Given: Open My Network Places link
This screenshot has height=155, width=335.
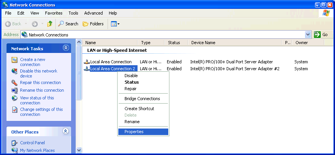Looking at the screenshot, I should 37,150.
